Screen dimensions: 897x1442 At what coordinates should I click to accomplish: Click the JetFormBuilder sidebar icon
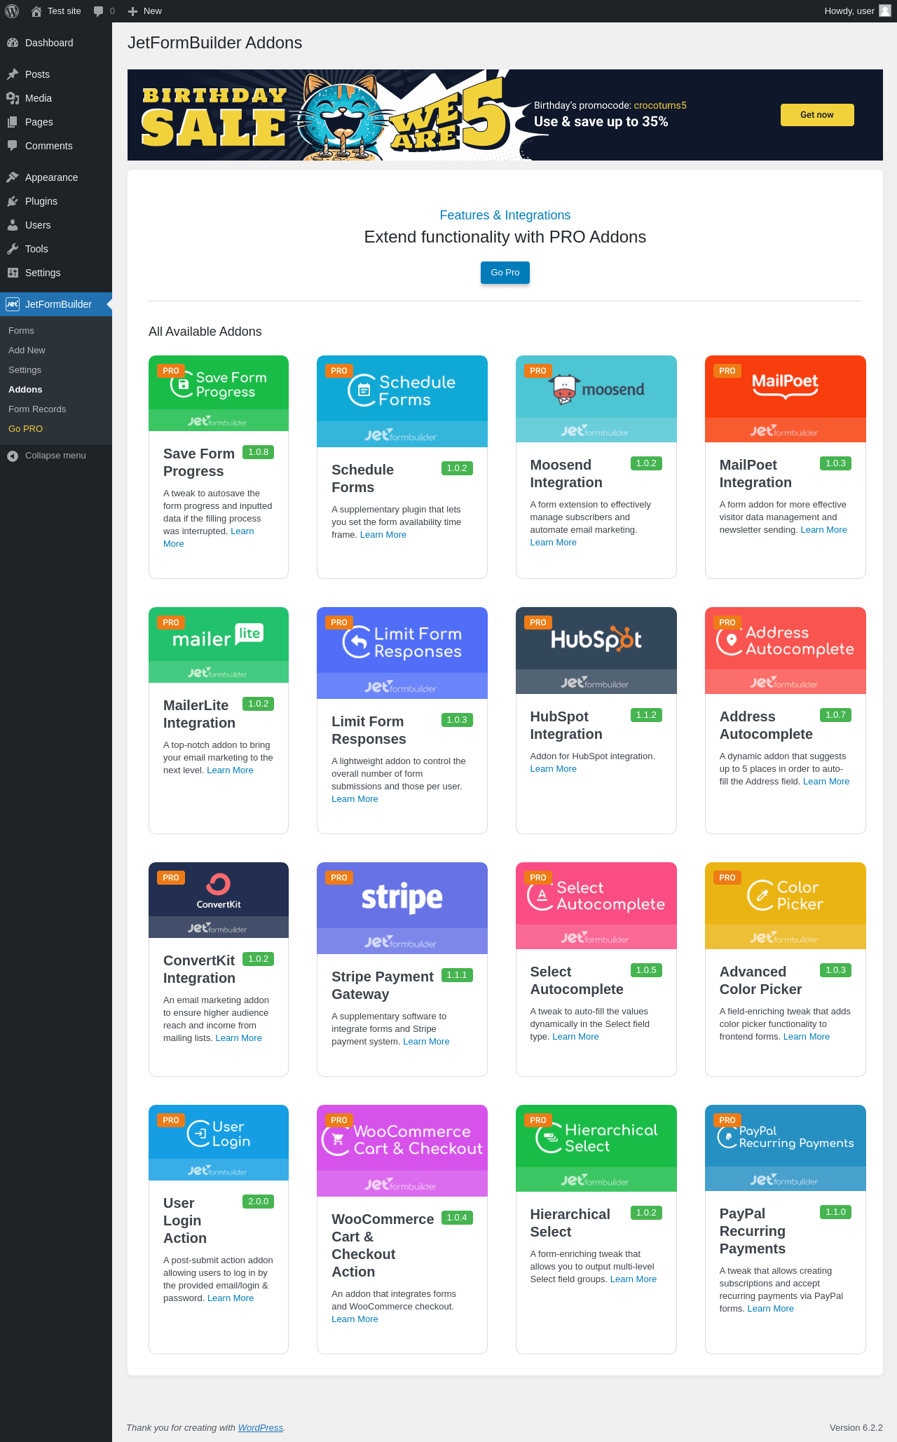(13, 304)
